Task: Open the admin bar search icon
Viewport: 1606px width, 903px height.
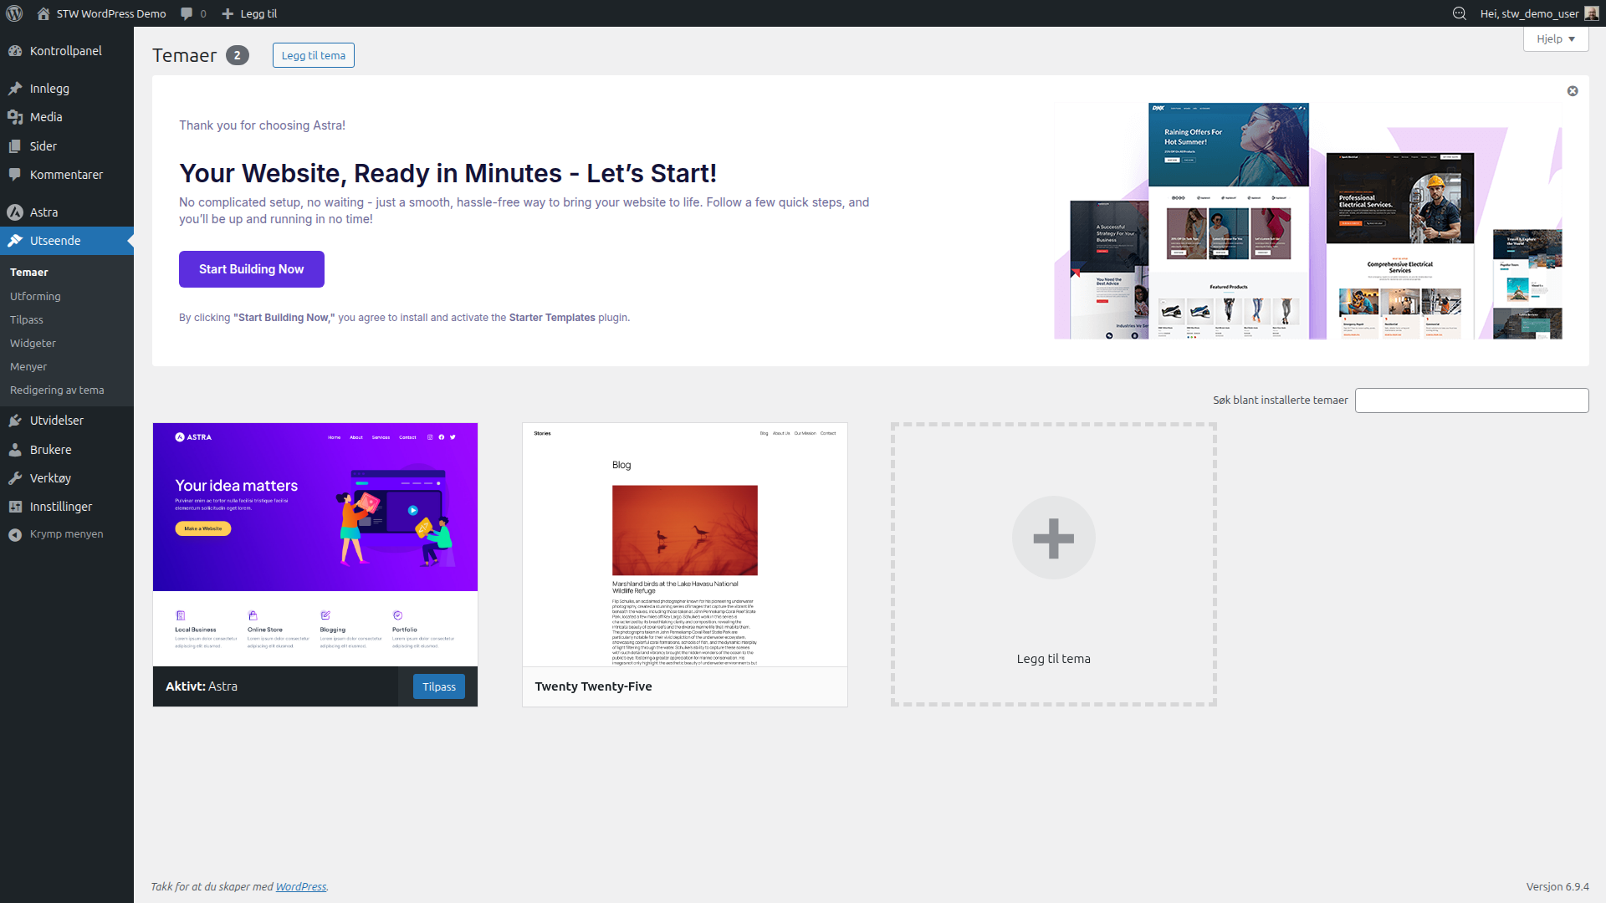Action: coord(1460,13)
